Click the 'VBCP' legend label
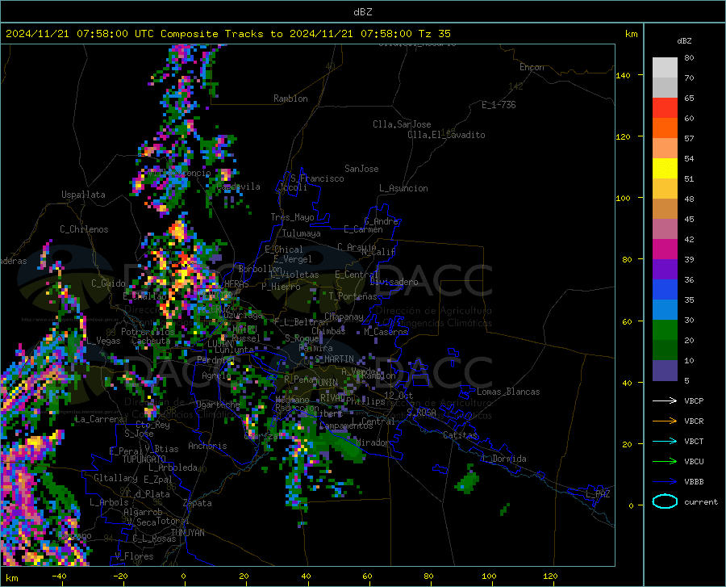This screenshot has width=726, height=587. tap(694, 400)
